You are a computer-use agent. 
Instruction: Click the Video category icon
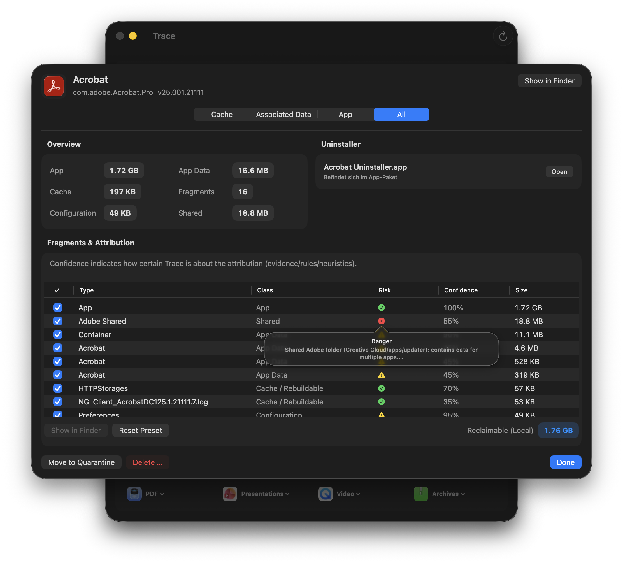click(x=325, y=494)
